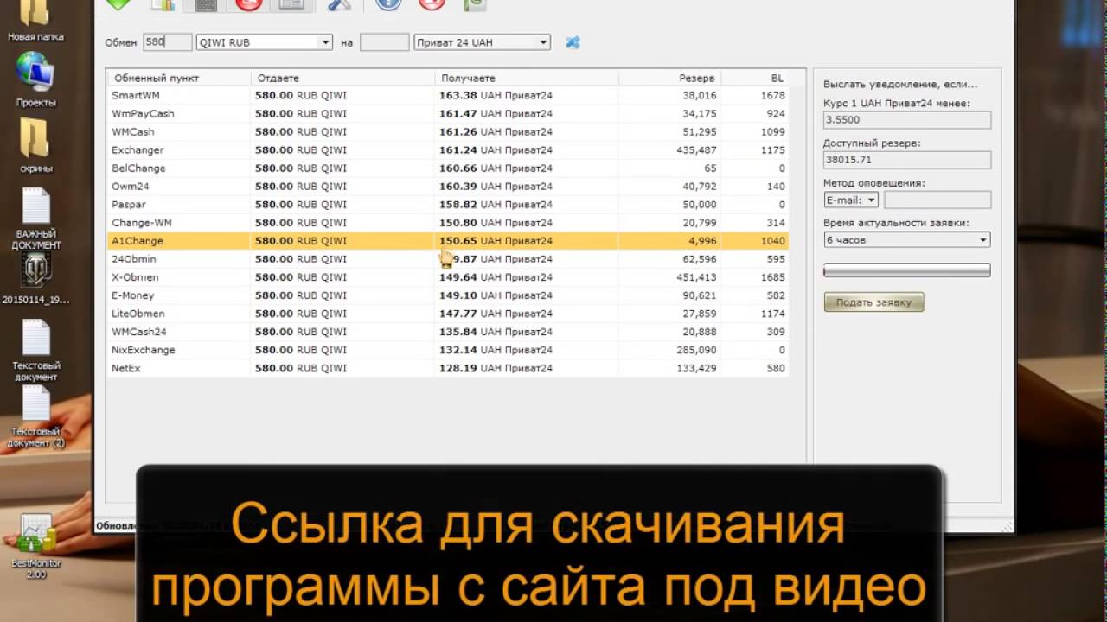
Task: Click the BL value 1678
Action: pos(773,95)
